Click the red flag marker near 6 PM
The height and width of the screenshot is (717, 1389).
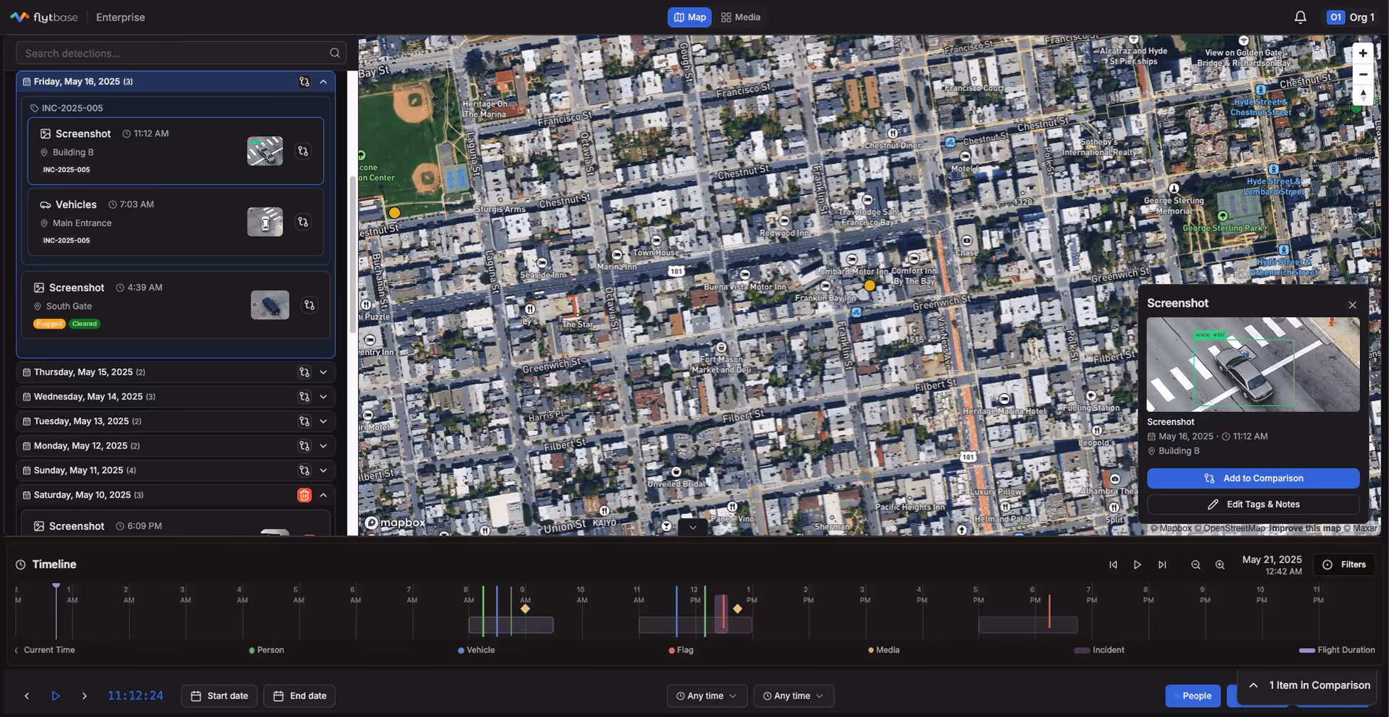click(x=1049, y=611)
